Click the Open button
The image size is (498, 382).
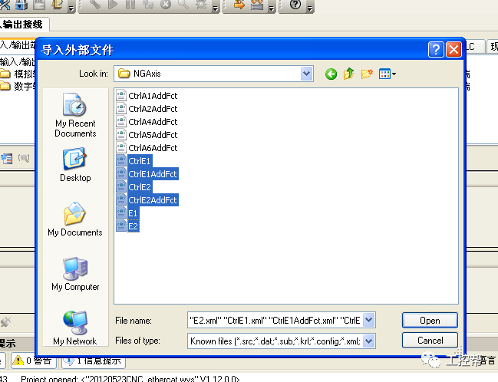[430, 321]
